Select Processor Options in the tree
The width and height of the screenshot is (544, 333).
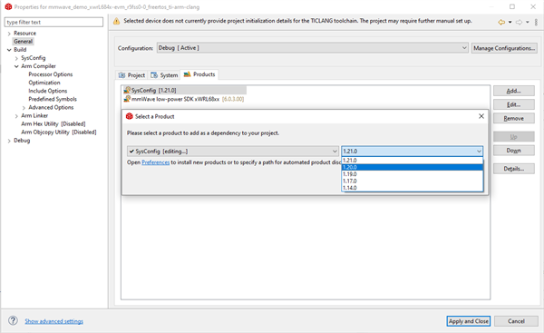pos(51,74)
